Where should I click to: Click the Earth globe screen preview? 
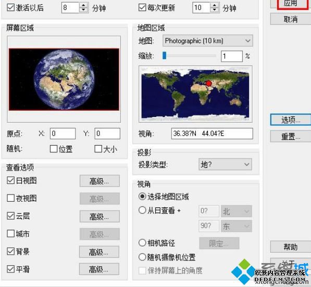coord(64,80)
